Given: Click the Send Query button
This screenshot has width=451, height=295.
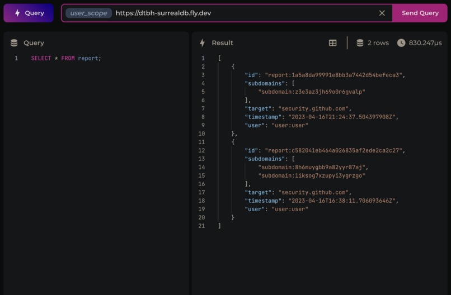Looking at the screenshot, I should coord(420,13).
